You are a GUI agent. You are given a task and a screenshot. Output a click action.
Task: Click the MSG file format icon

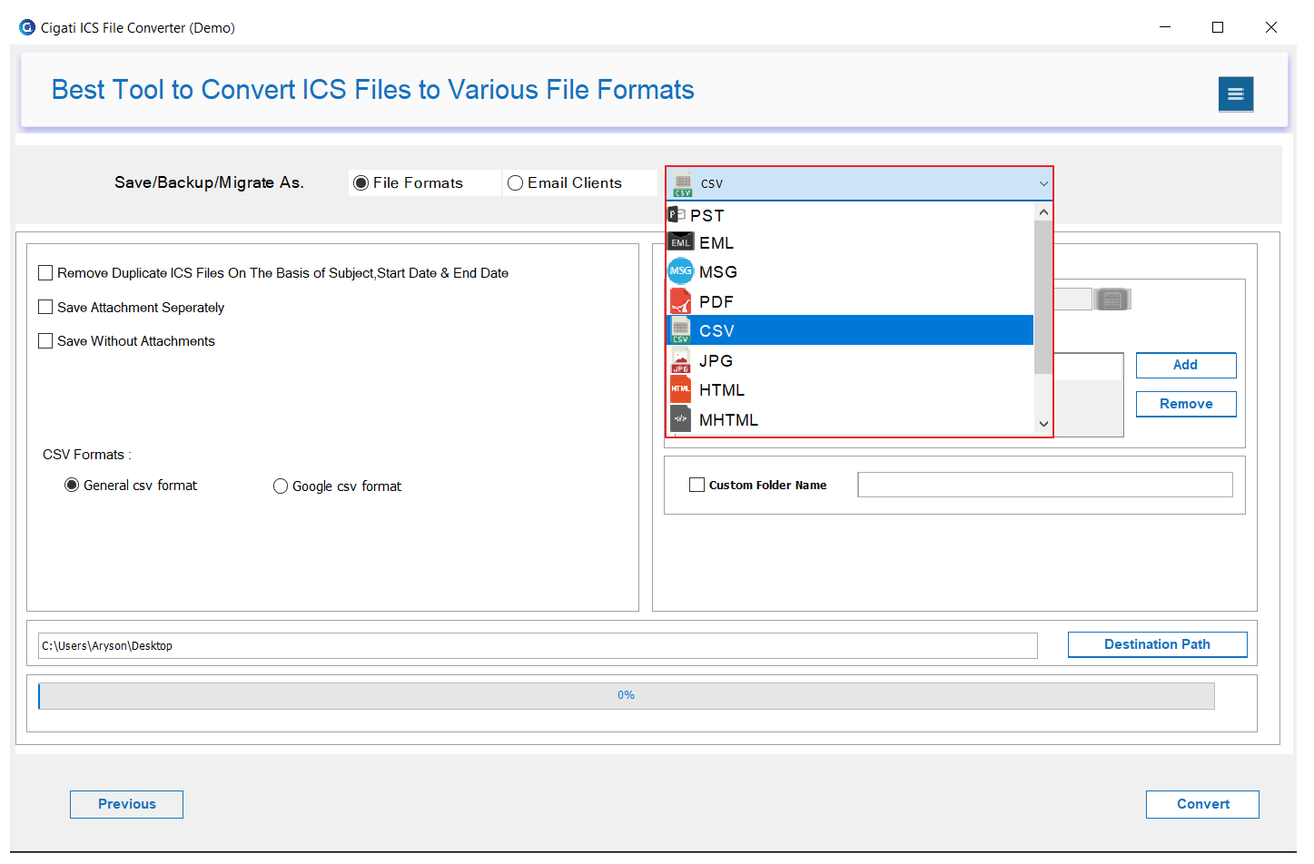[680, 271]
